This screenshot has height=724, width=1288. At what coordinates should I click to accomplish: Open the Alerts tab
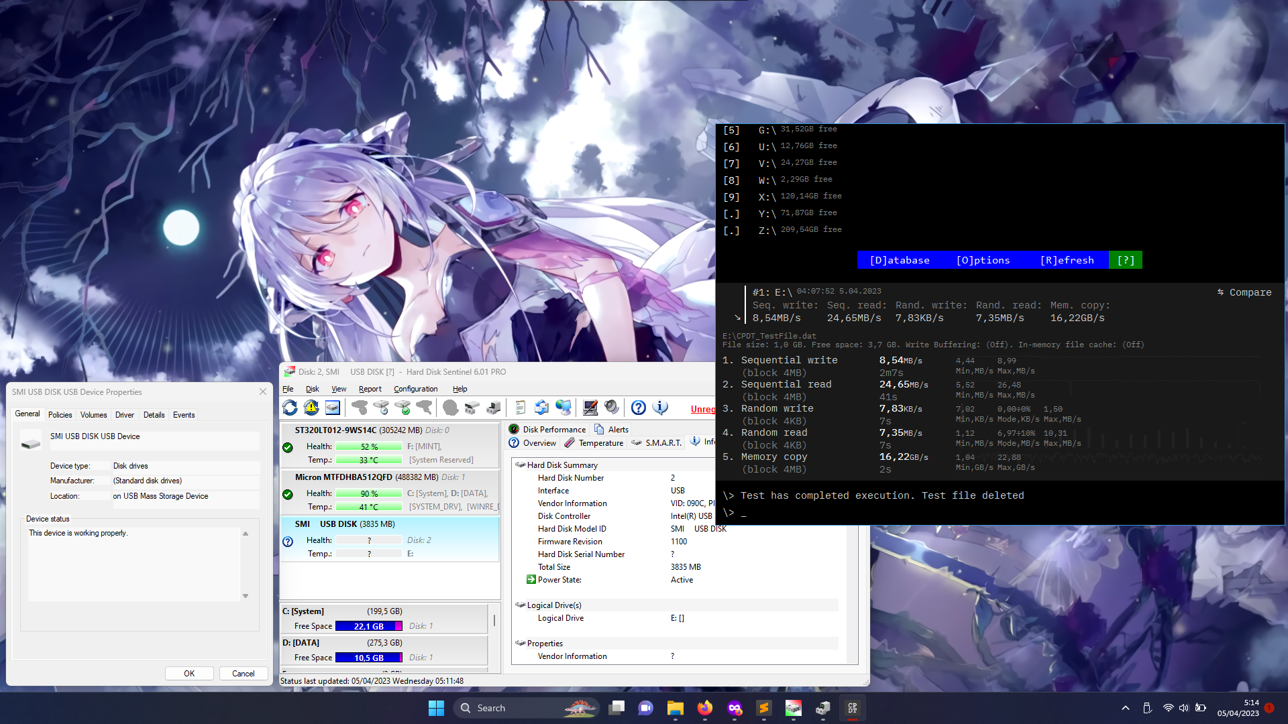pyautogui.click(x=611, y=430)
